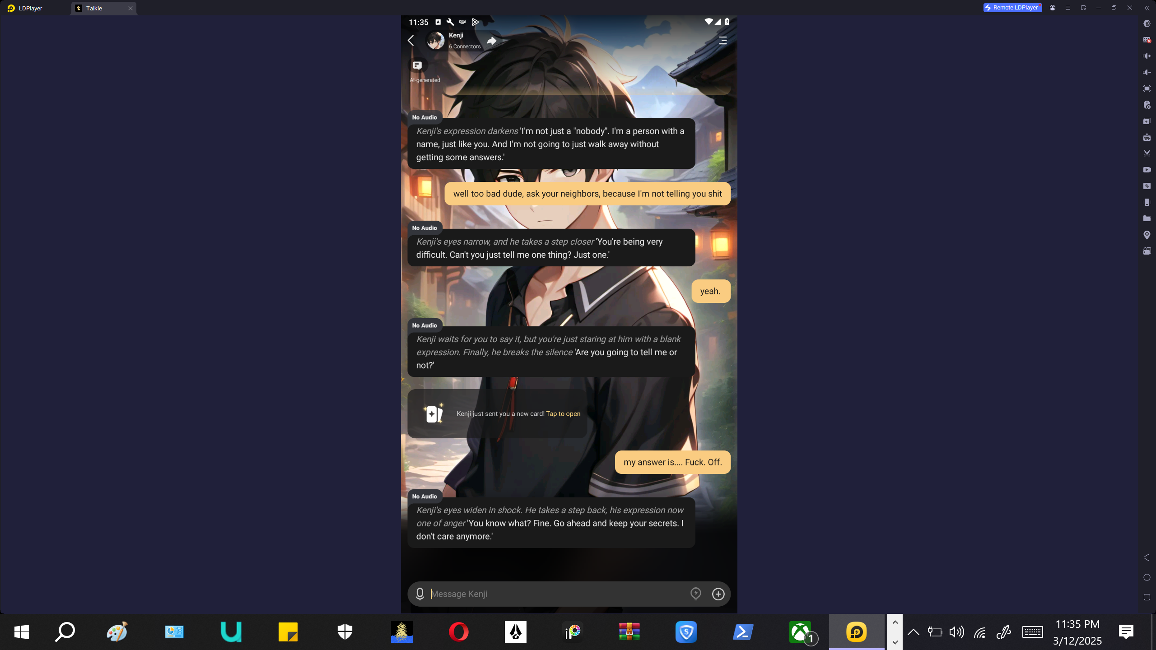Screen dimensions: 1156x650
Task: Launch Opera from the taskbar
Action: point(459,632)
